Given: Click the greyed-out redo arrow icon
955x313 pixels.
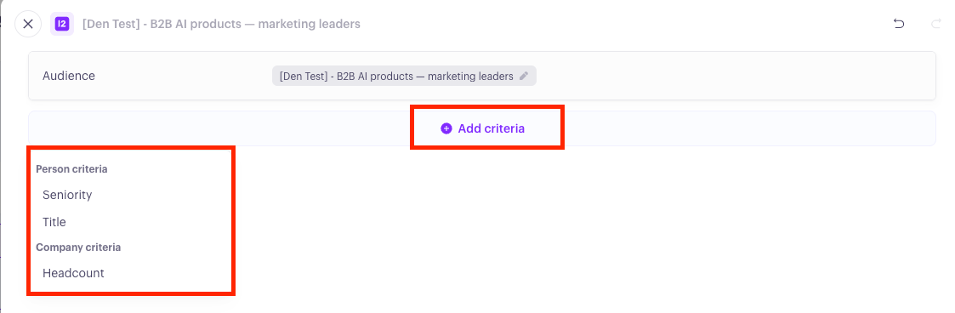Looking at the screenshot, I should pyautogui.click(x=936, y=24).
